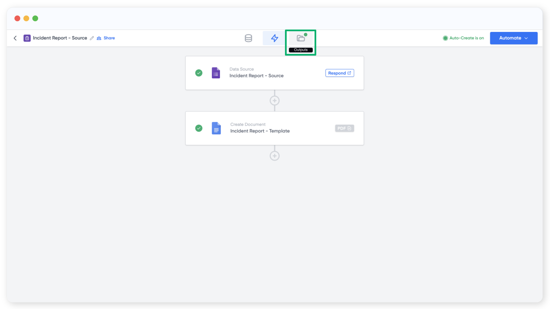Screen dimensions: 550x309
Task: Switch to the lightning bolt Workflow tab
Action: (274, 38)
